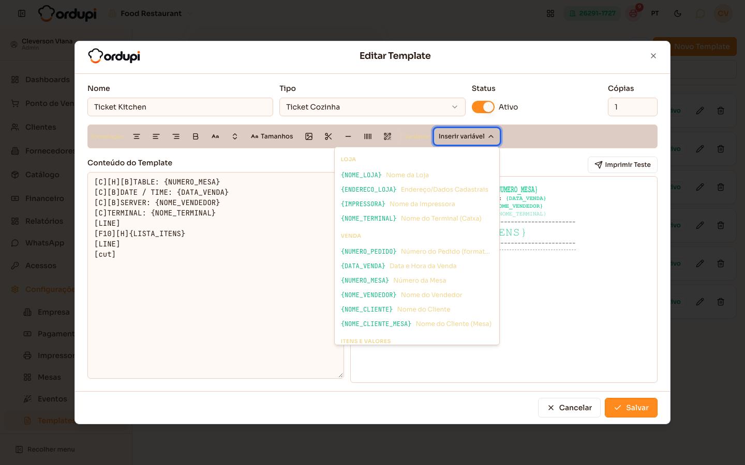This screenshot has height=465, width=745.
Task: Choose {NOME_CLIENTE_MESA} from the variable list
Action: click(417, 324)
